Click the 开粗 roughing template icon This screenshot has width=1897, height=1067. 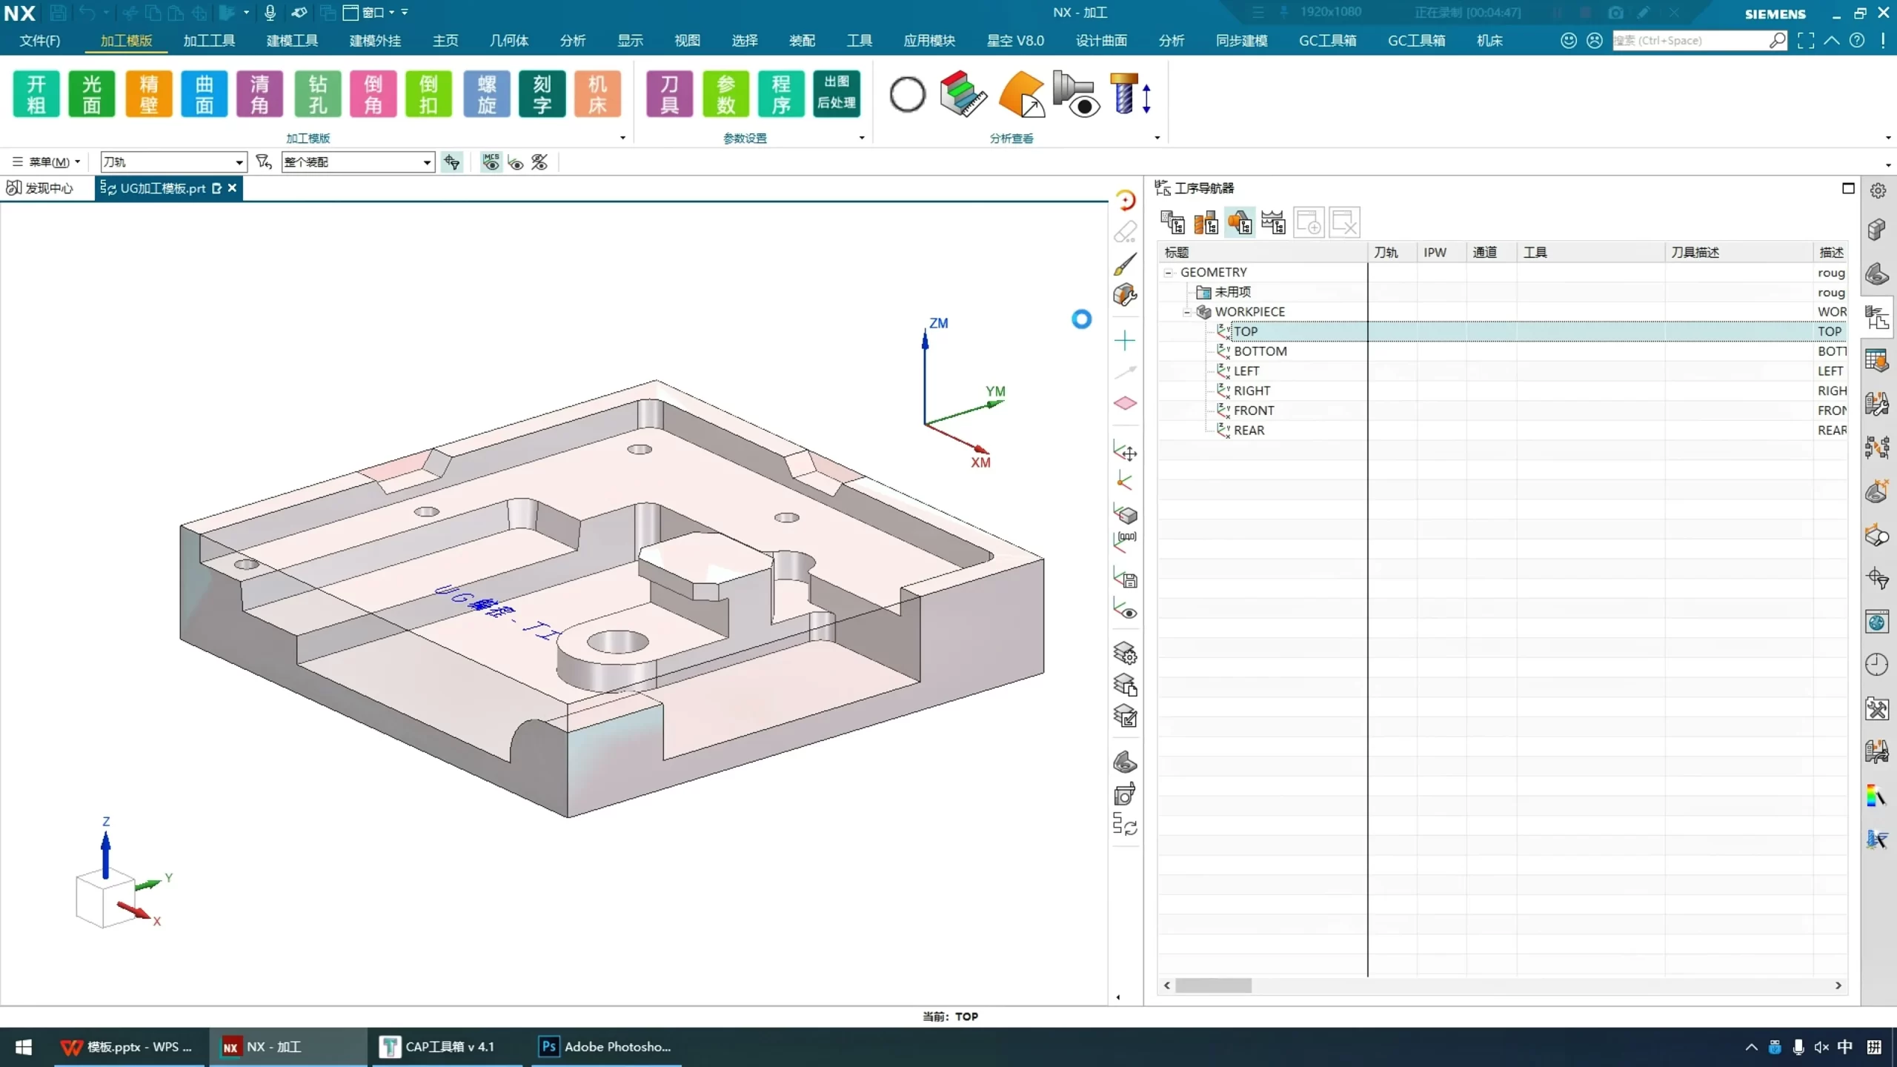(36, 94)
